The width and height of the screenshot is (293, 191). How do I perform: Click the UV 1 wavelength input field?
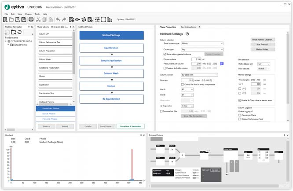click(256, 84)
